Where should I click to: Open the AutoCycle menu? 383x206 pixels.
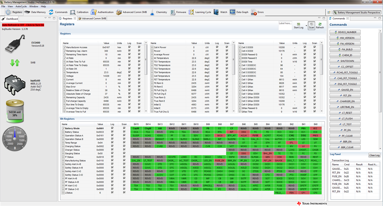coord(21,6)
